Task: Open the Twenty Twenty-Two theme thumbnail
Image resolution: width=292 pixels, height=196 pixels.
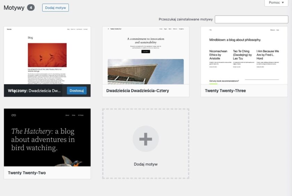Action: 47,138
